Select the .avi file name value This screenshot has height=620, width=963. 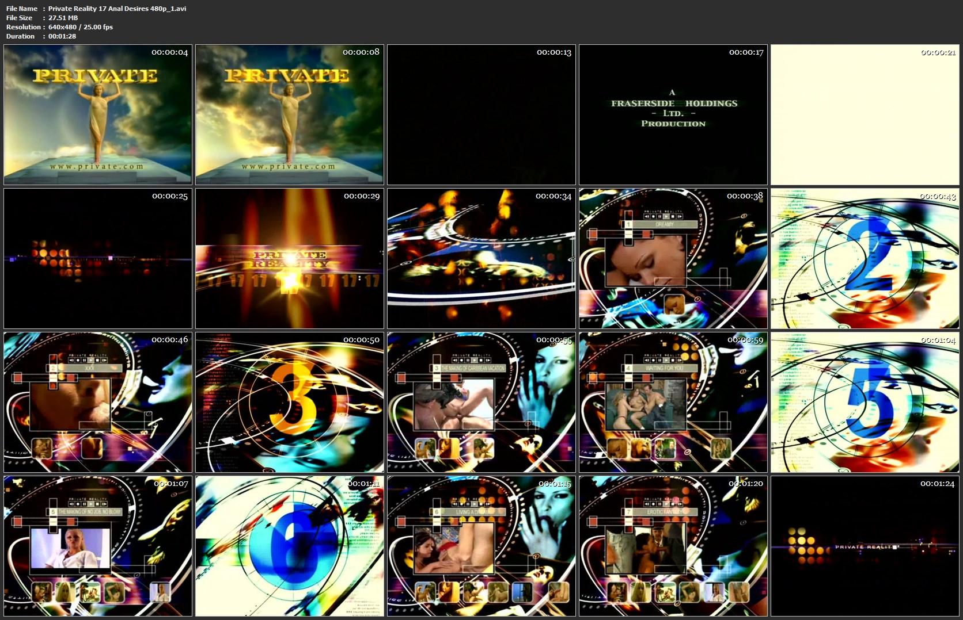tap(117, 9)
